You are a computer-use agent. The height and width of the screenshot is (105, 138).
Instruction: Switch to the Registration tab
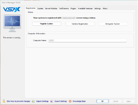click(x=31, y=8)
